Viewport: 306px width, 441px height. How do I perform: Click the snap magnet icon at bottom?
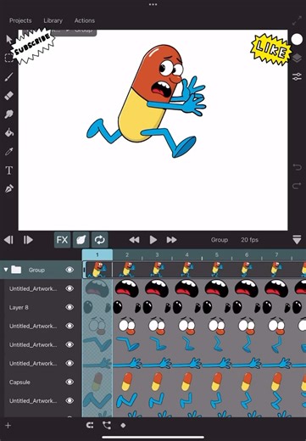point(90,425)
